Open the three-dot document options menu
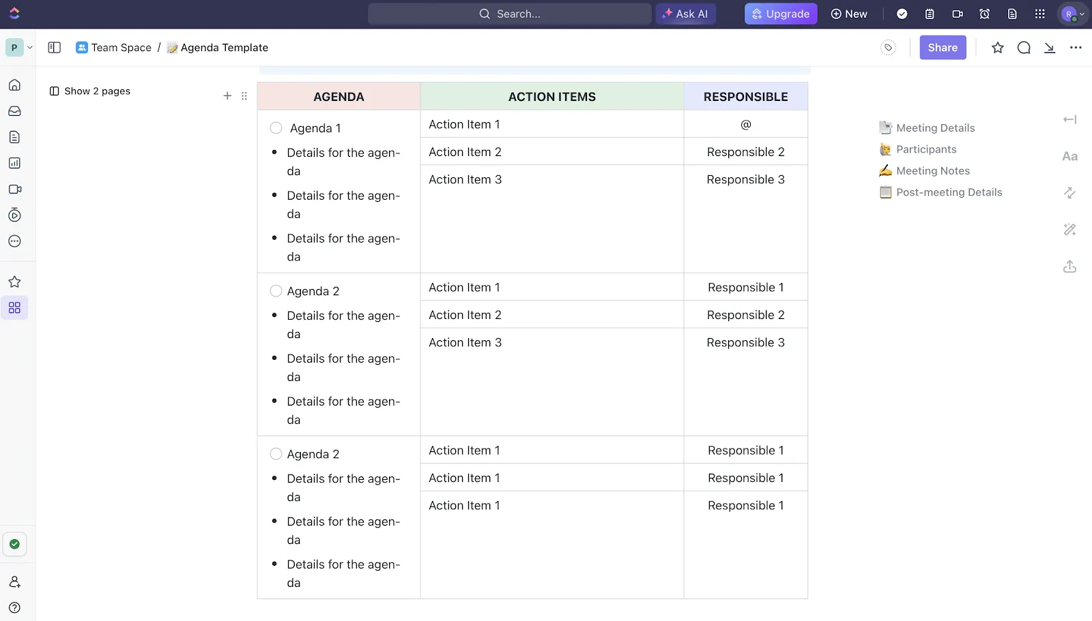The image size is (1092, 621). [x=1076, y=48]
